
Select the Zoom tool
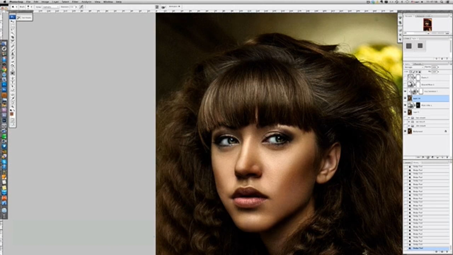click(x=13, y=106)
